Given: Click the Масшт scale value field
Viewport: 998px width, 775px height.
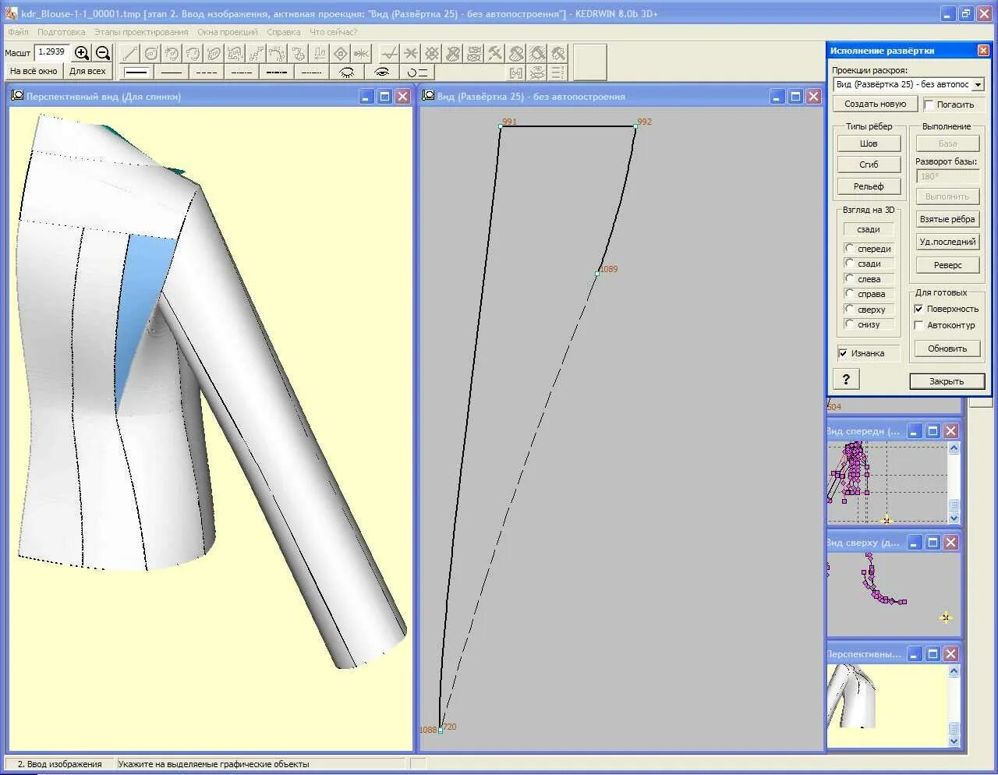Looking at the screenshot, I should coord(51,52).
